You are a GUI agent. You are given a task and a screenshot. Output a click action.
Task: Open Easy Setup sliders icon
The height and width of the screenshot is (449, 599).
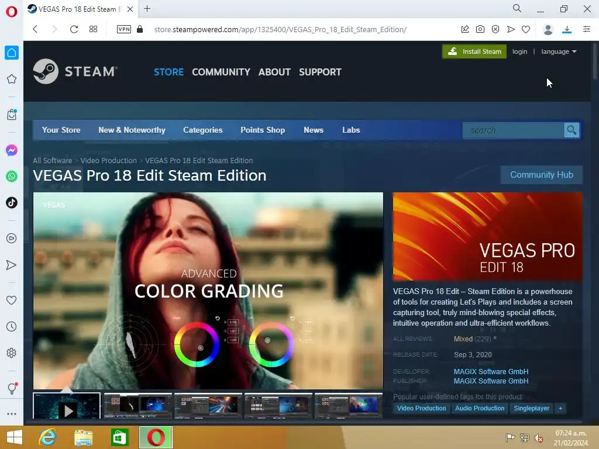[x=587, y=29]
